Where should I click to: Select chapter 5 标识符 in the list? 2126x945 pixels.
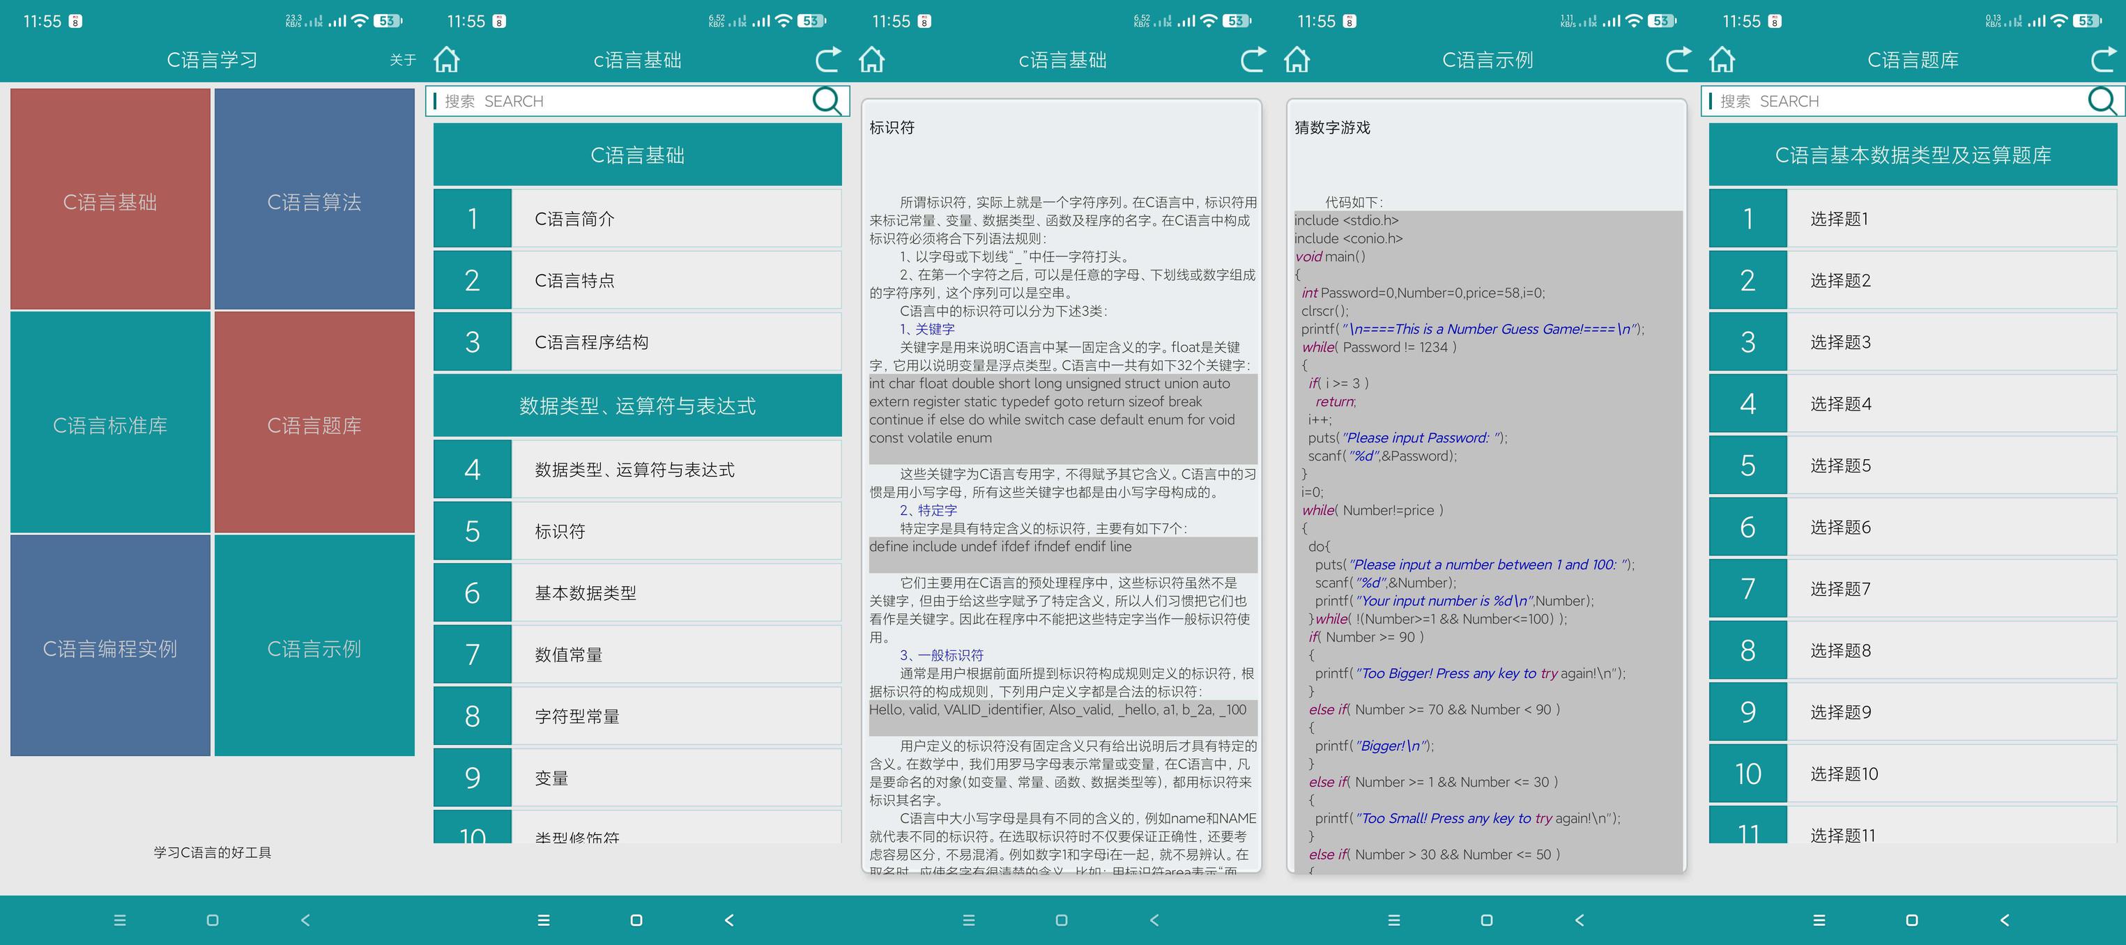[x=637, y=530]
